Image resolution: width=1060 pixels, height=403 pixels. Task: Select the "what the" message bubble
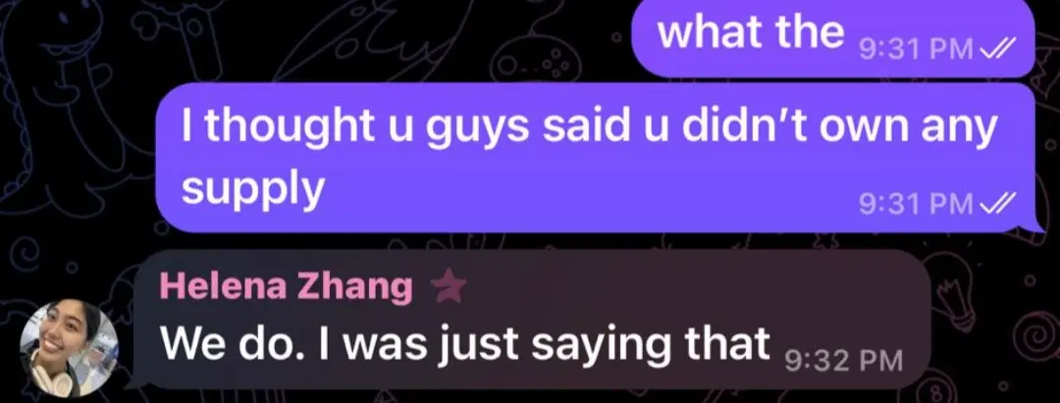pos(833,38)
